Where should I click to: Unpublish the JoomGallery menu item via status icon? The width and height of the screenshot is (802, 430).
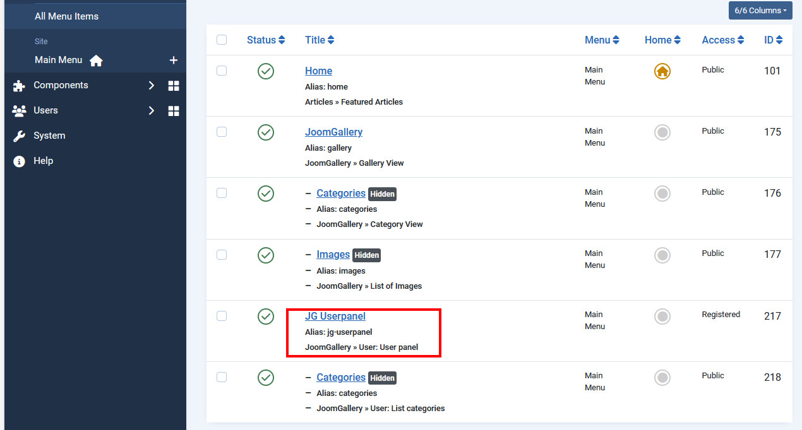point(266,132)
